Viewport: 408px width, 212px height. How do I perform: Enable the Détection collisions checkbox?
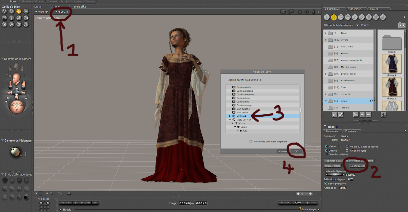point(326,154)
